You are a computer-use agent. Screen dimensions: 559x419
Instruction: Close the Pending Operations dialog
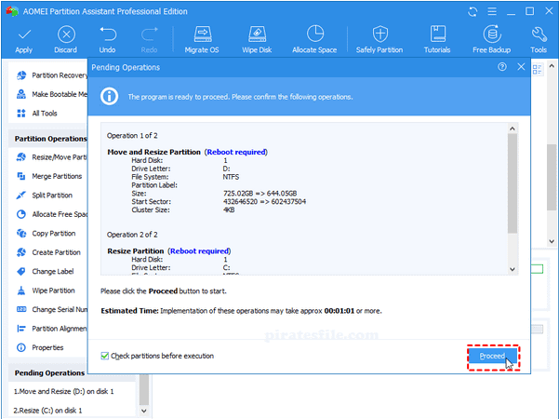coord(521,67)
